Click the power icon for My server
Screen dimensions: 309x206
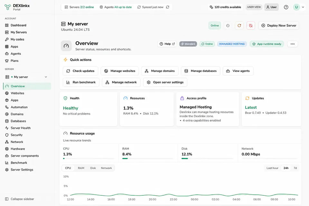tap(228, 25)
